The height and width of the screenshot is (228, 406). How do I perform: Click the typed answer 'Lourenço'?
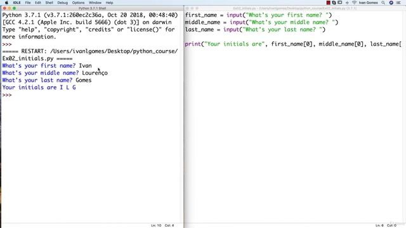(x=95, y=73)
